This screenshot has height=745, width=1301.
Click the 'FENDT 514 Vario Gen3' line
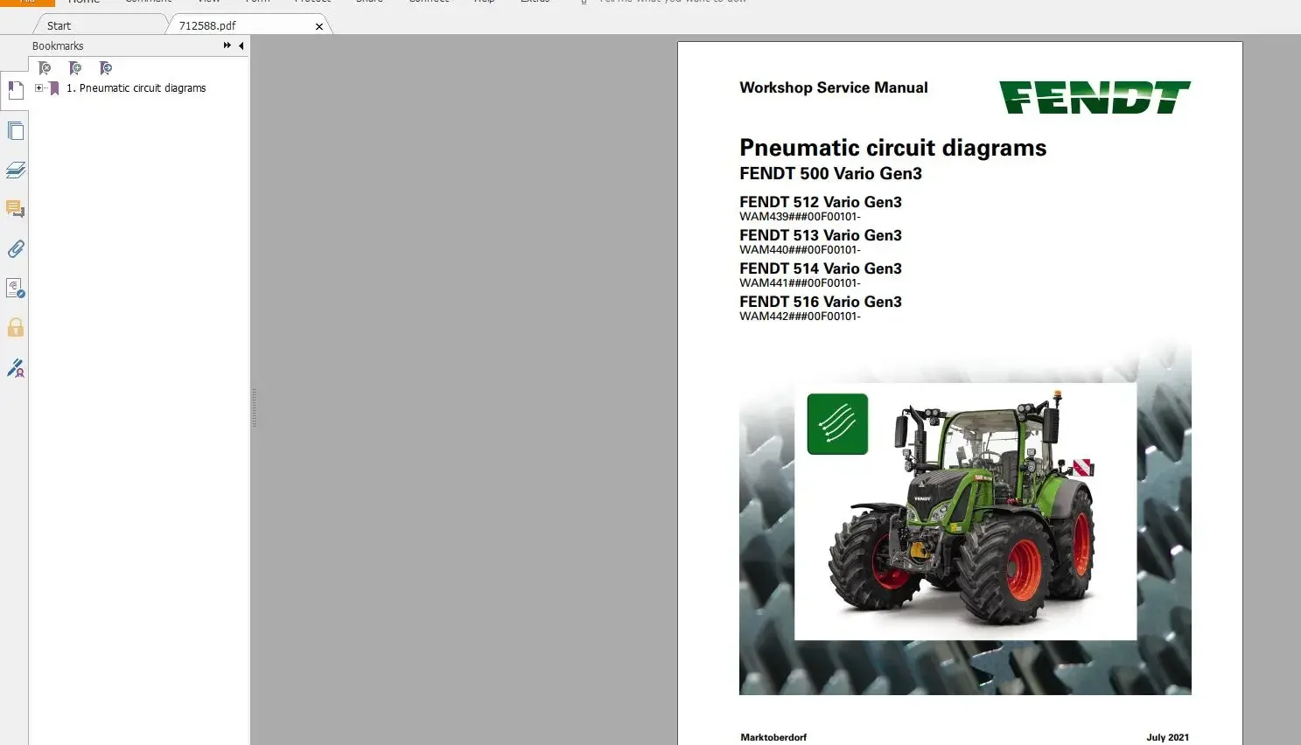(x=821, y=268)
